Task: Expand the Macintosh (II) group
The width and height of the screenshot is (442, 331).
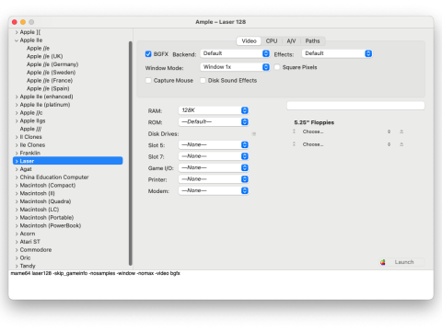Action: tap(17, 193)
